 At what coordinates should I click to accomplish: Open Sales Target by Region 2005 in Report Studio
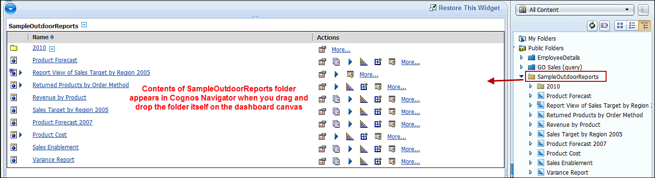tap(363, 111)
